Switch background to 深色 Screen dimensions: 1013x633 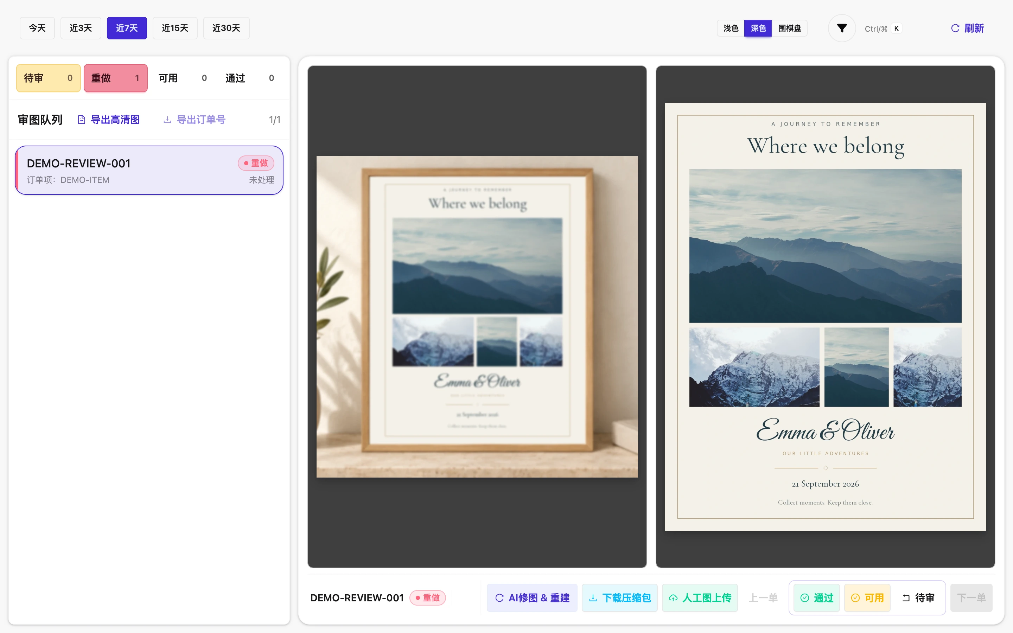coord(758,28)
